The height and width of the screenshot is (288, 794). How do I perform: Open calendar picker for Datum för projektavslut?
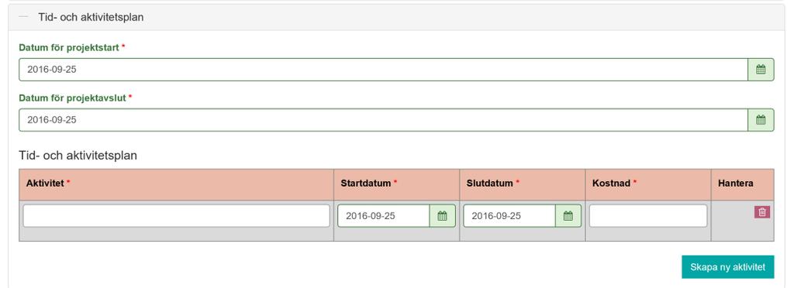click(x=761, y=120)
